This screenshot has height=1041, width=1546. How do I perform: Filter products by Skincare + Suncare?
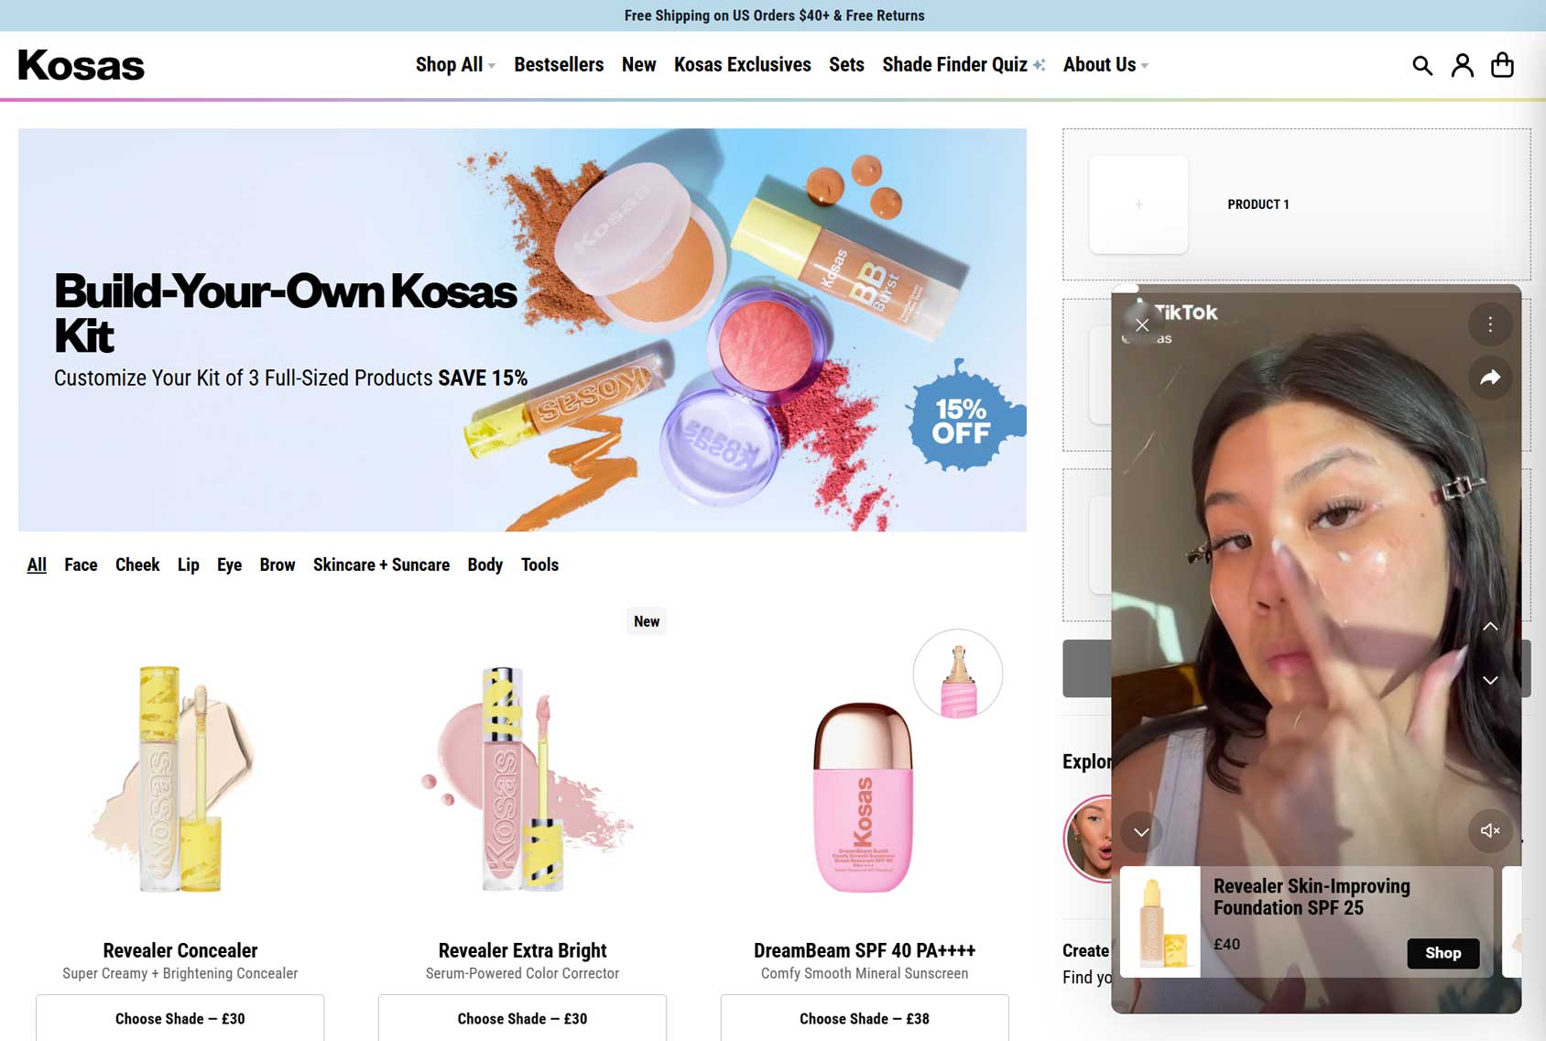(x=381, y=564)
